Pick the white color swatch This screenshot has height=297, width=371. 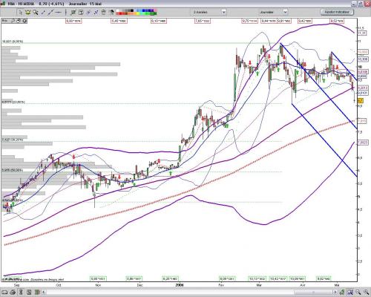click(x=118, y=11)
